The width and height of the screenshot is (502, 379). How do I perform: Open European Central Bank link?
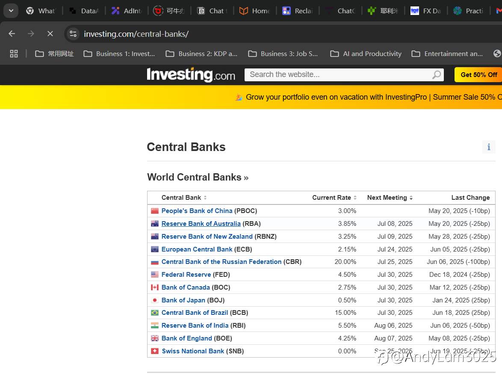pos(197,249)
